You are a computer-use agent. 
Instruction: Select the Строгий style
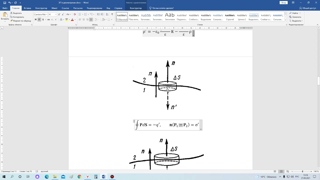coord(230,17)
